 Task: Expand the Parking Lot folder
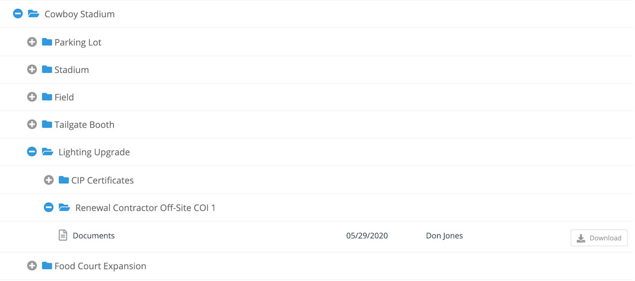click(x=32, y=42)
